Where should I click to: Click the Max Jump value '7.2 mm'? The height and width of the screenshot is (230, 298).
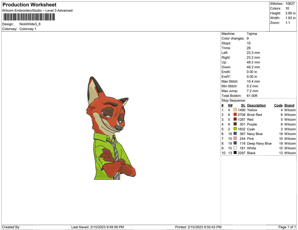252,91
